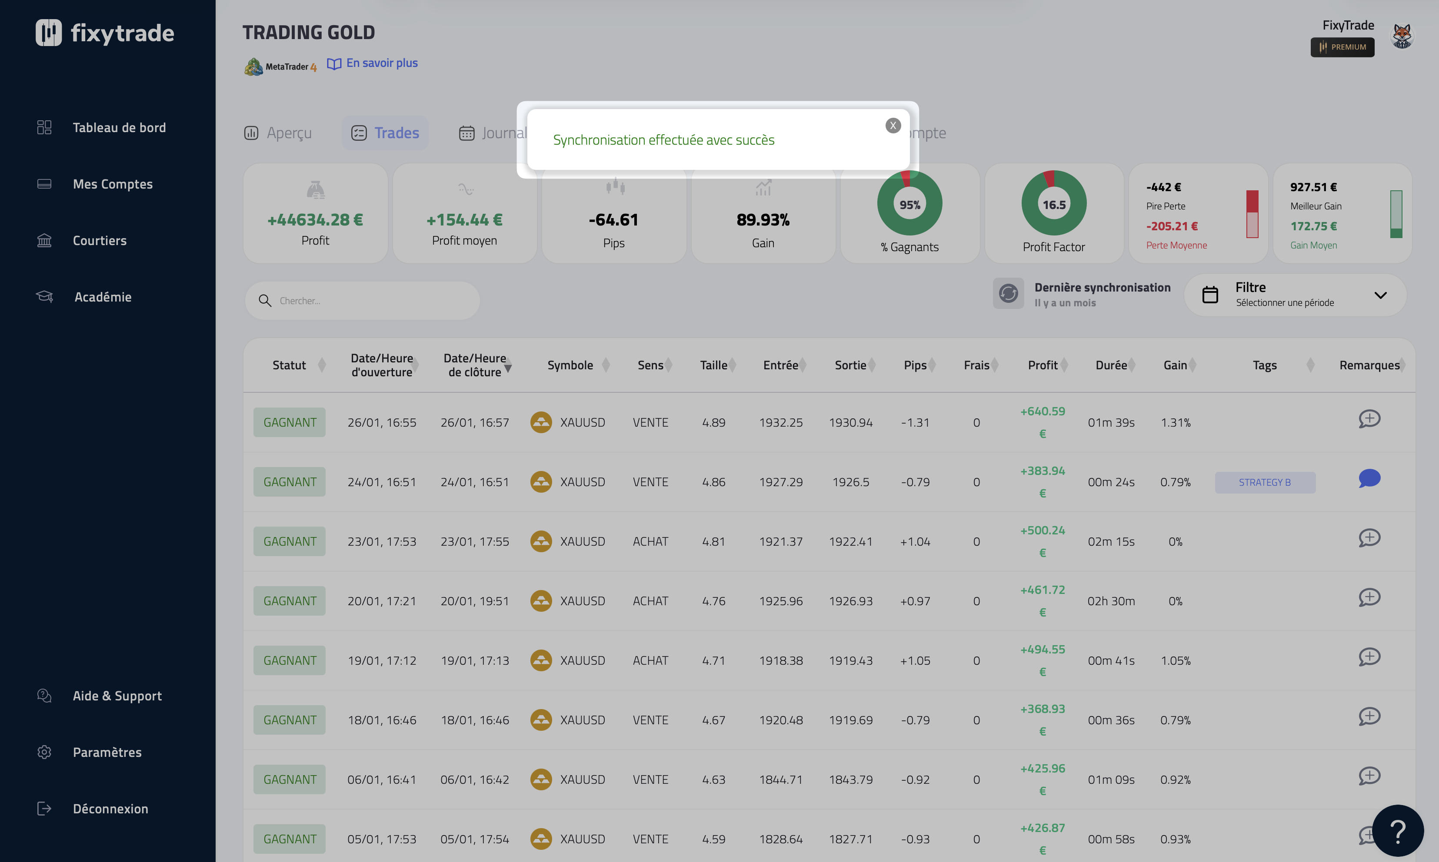Click the sync refresh icon
This screenshot has width=1439, height=862.
tap(1008, 294)
